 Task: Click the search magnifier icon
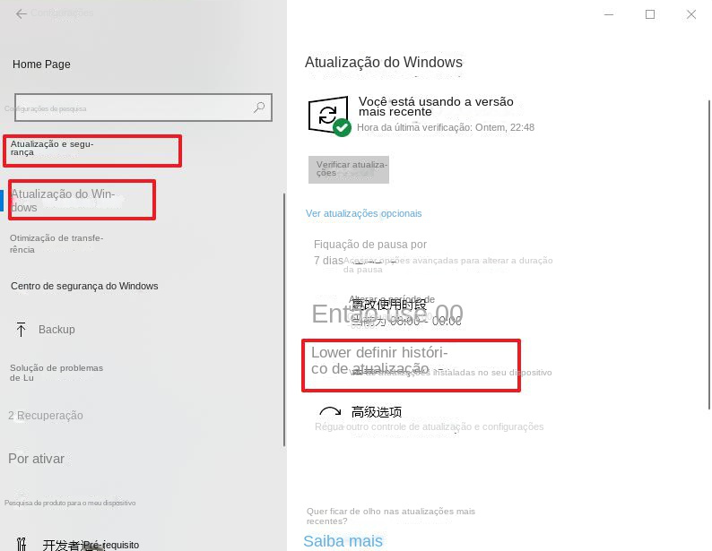tap(259, 108)
